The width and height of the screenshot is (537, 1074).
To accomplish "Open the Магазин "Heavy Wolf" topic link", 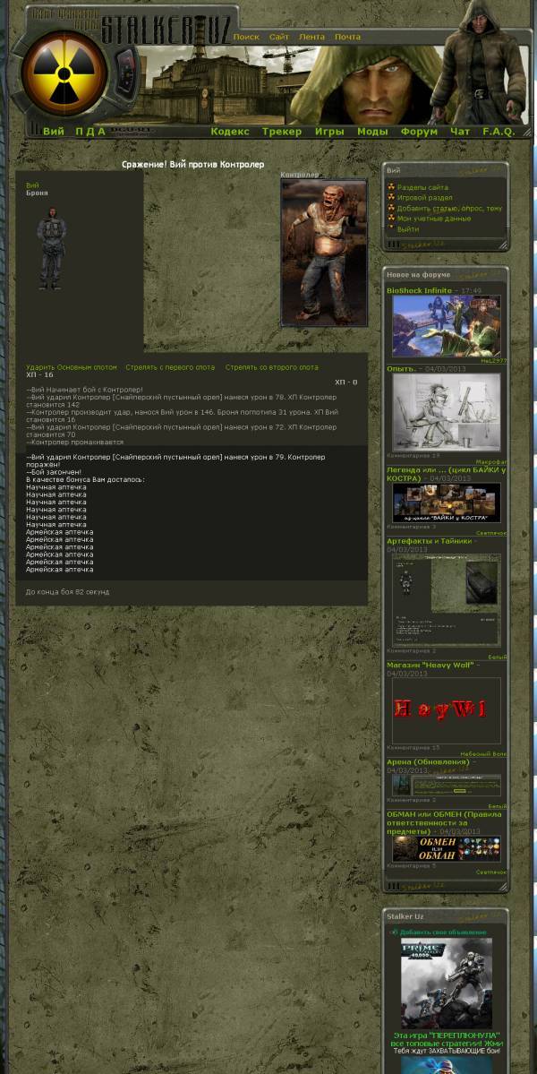I will tap(430, 666).
